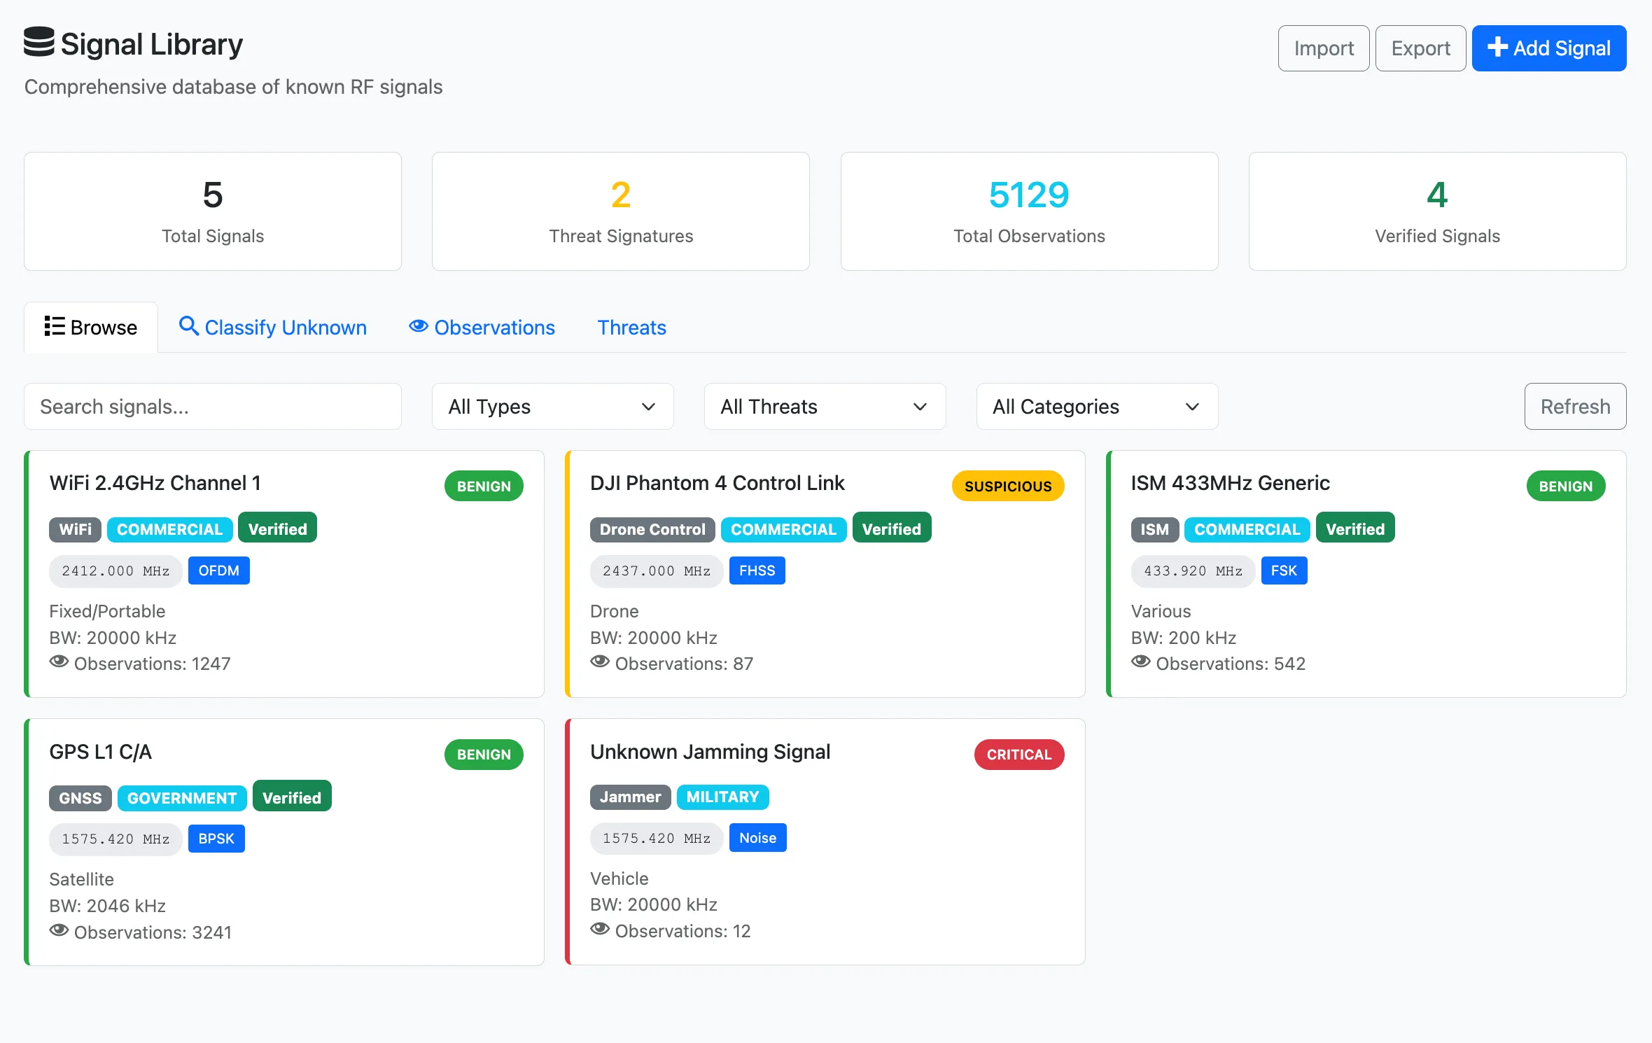Click eye icon beside GPS observations 3241
Screen dimensions: 1652x1043
point(59,930)
